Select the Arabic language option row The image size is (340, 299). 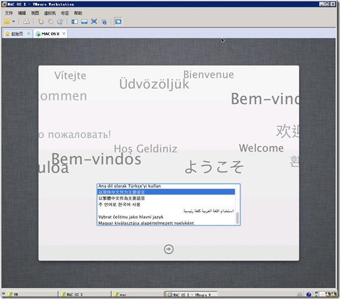pyautogui.click(x=166, y=211)
